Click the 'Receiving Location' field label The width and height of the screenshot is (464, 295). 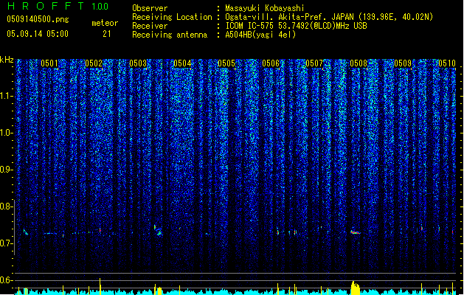pyautogui.click(x=172, y=17)
